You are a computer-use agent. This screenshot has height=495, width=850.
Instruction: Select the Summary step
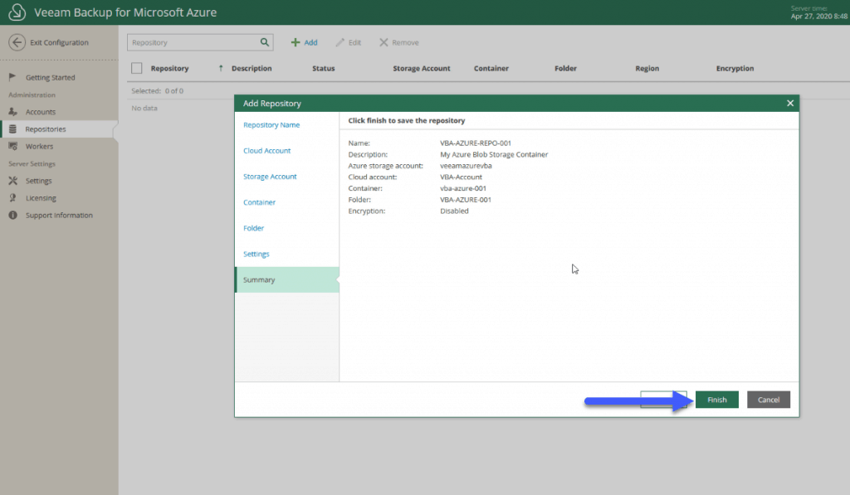coord(286,279)
